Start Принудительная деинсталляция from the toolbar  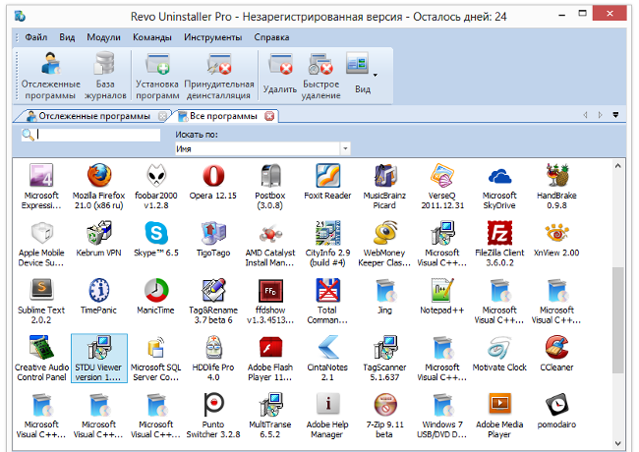coord(219,76)
